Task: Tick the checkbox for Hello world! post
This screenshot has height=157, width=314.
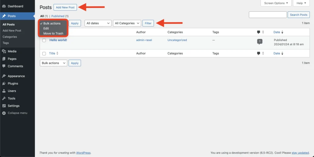Action: click(x=44, y=40)
